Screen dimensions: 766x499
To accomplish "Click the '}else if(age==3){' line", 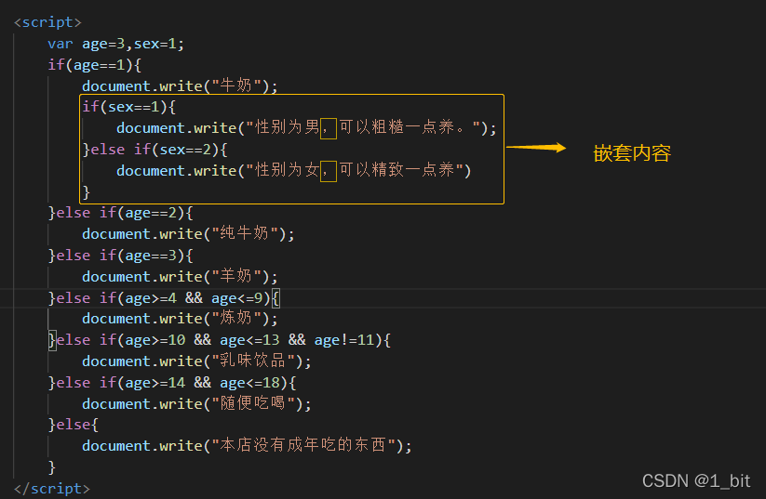I will click(x=121, y=256).
